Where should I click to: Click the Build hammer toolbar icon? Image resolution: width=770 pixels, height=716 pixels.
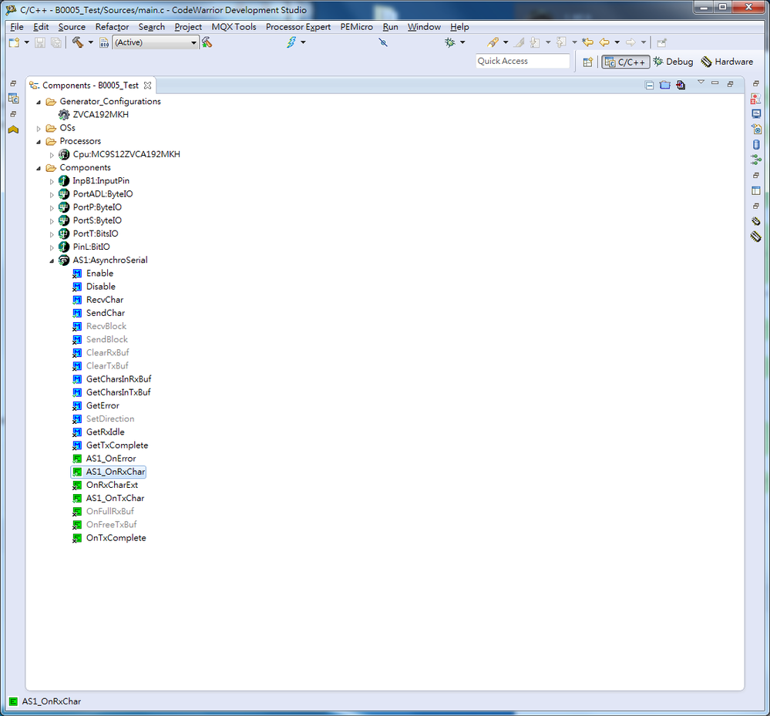click(78, 42)
